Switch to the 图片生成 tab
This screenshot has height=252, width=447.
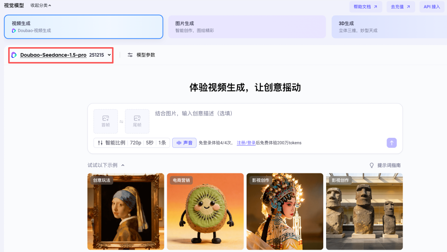[247, 27]
